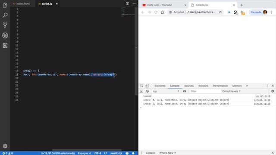
Task: Change end of line sequence LF
Action: pyautogui.click(x=105, y=153)
